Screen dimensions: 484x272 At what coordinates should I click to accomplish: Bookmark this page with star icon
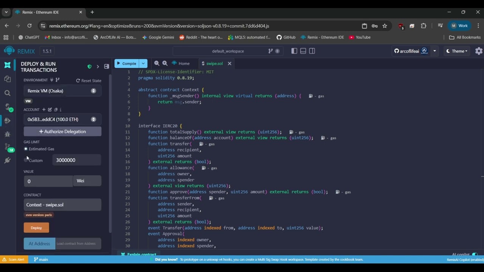click(x=385, y=26)
